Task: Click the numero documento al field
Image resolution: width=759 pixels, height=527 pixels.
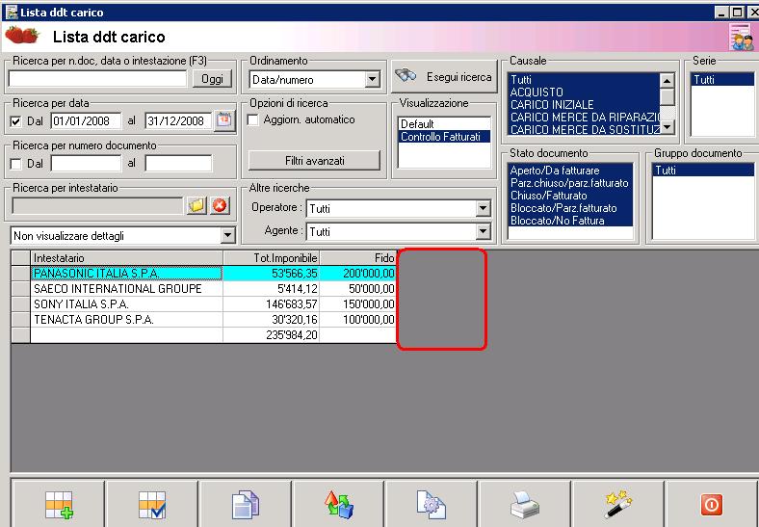Action: click(178, 164)
